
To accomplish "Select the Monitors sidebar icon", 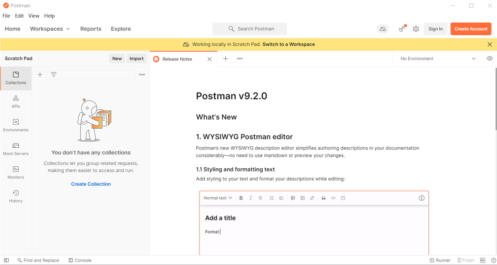I will click(16, 172).
